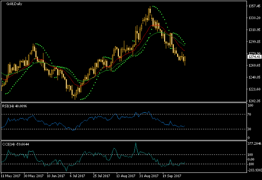
Task: Click the CCI(14) -59.6644 indicator label
Action: click(x=15, y=144)
